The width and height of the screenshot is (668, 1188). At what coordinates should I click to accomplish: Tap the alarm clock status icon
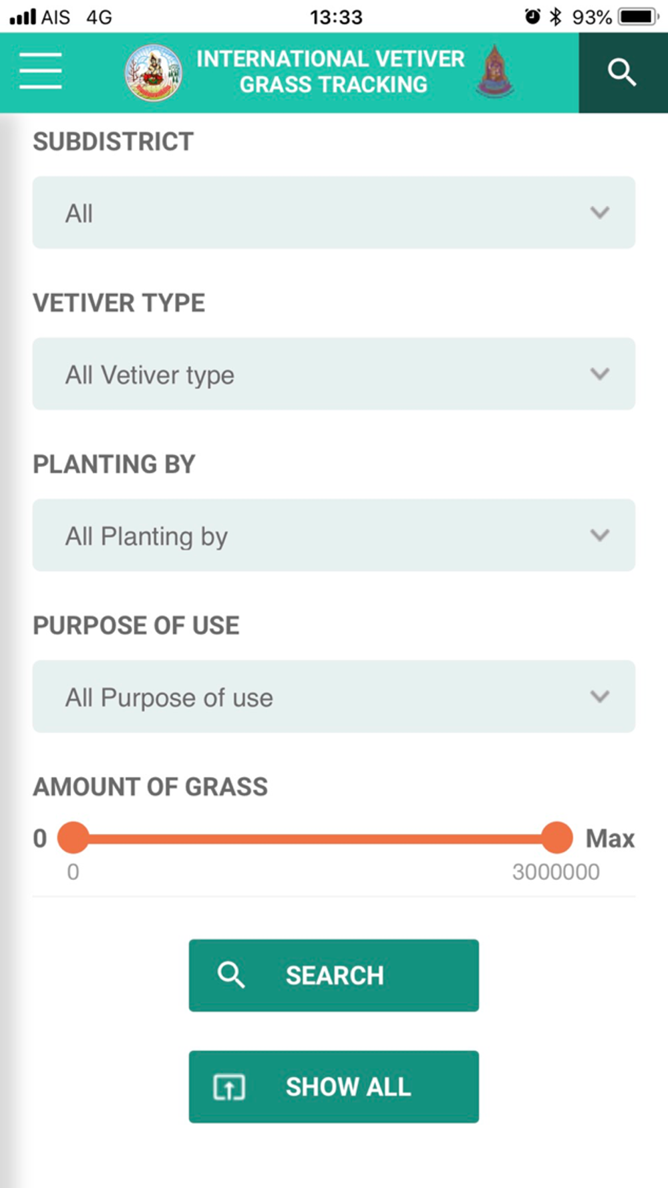(532, 17)
